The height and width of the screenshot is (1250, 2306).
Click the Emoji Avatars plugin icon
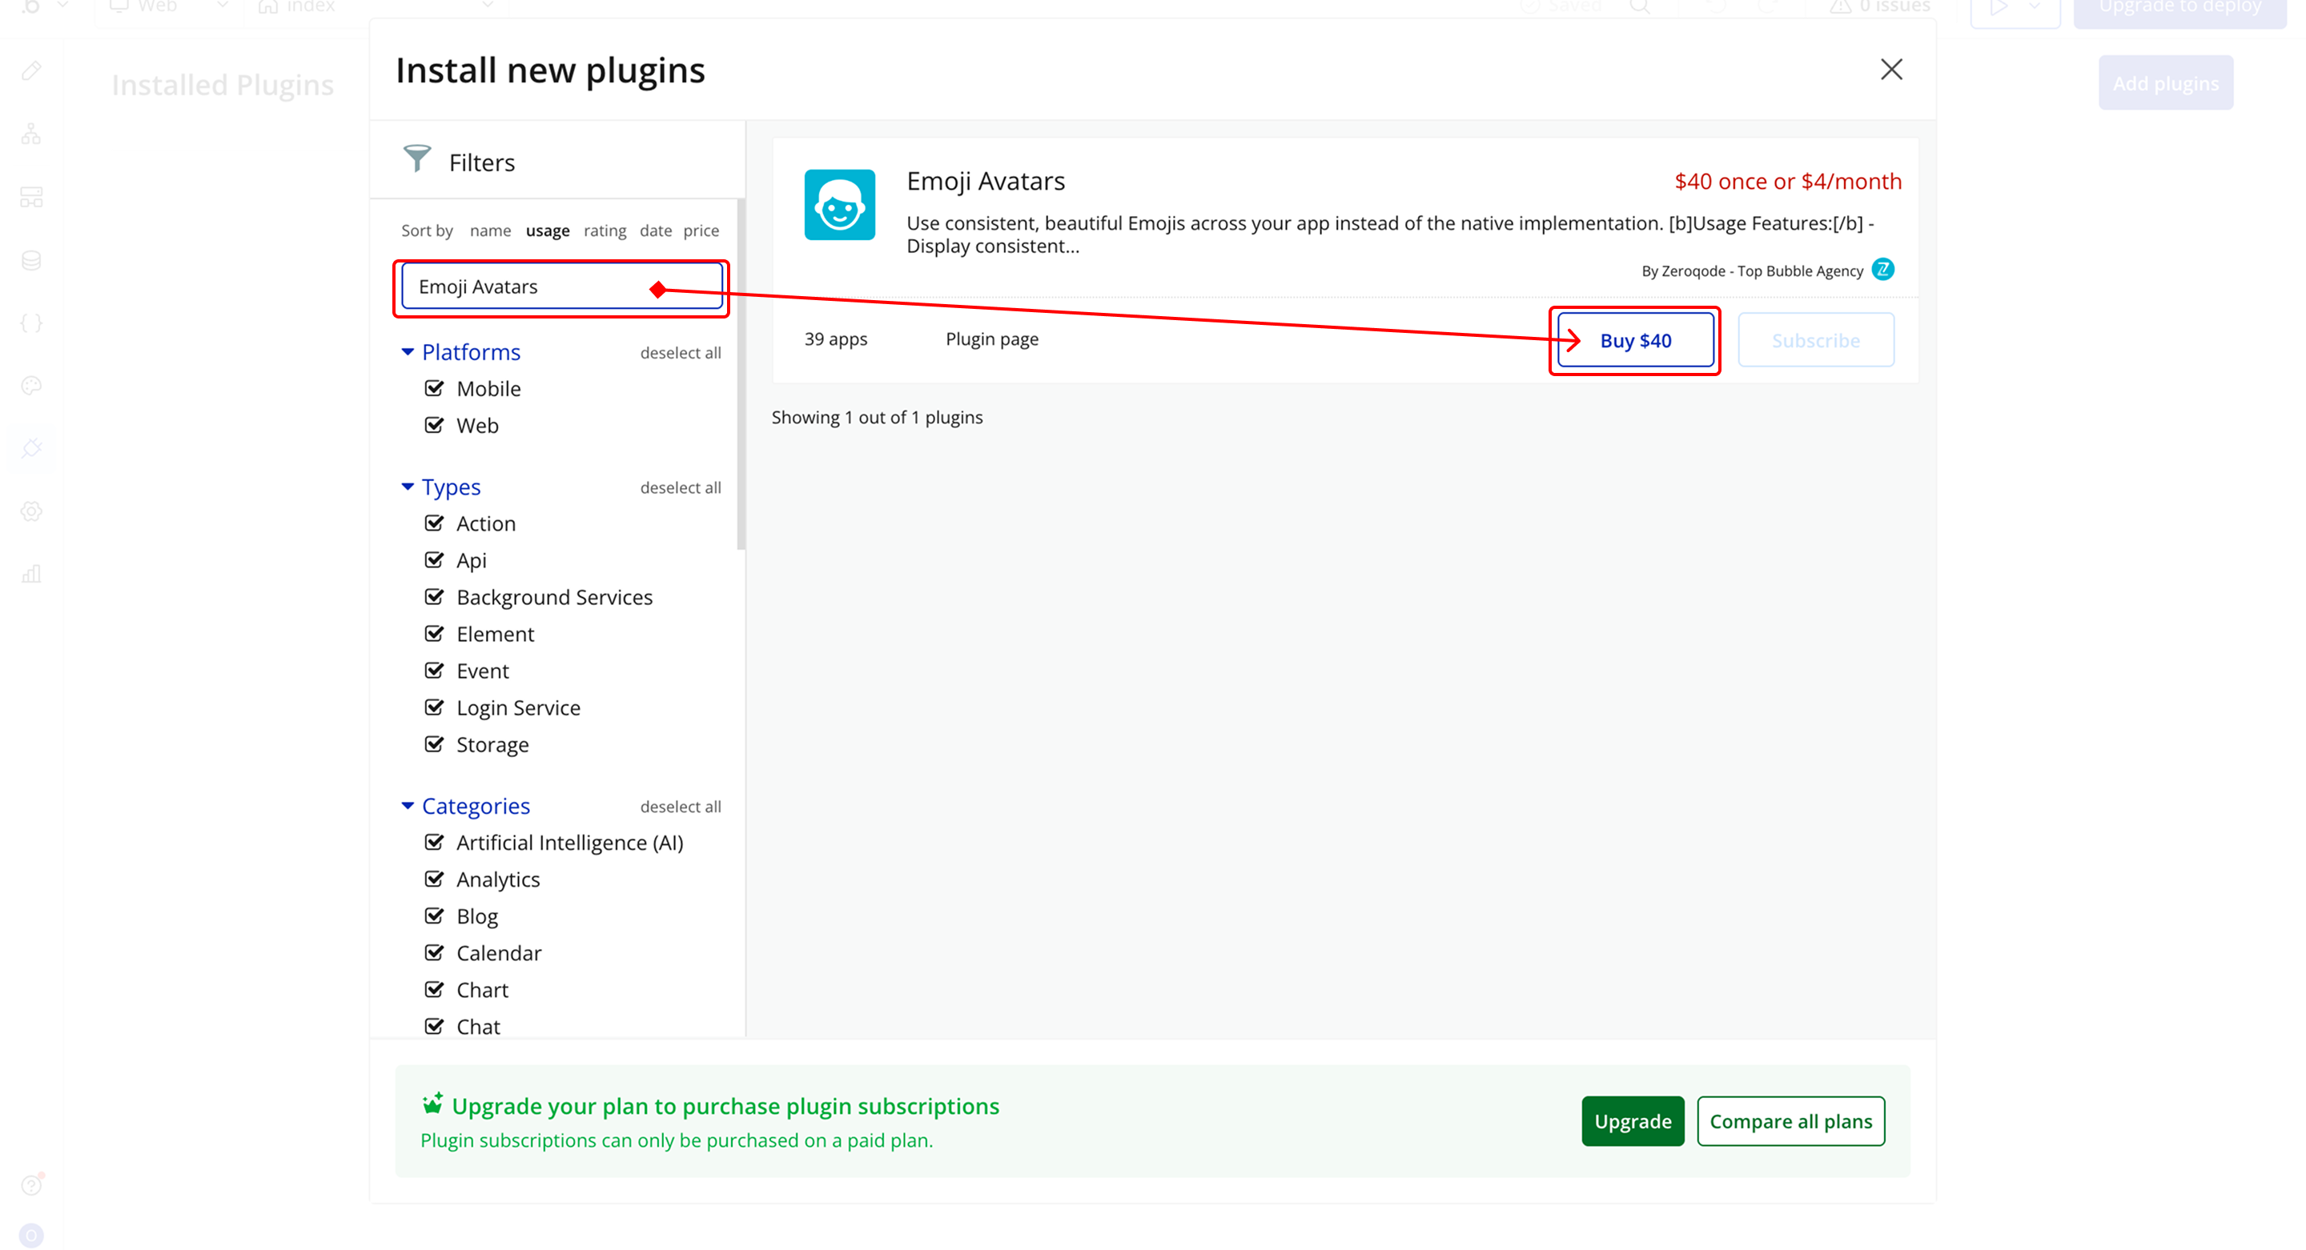tap(839, 205)
